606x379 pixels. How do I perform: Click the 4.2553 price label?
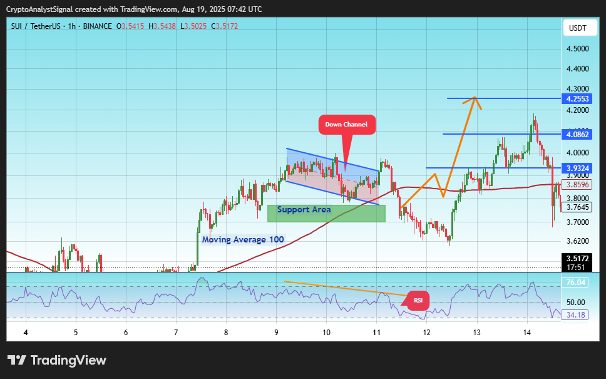click(x=577, y=98)
